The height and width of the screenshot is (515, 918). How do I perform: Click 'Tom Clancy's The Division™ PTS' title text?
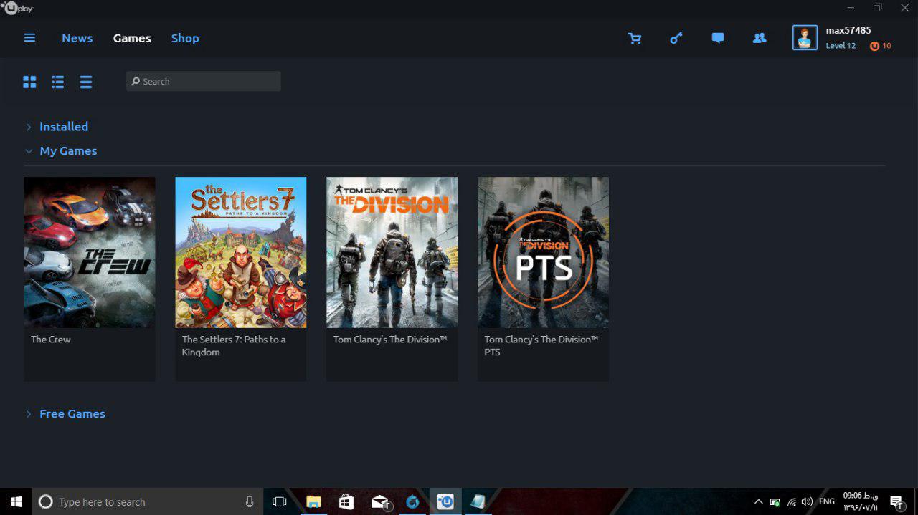point(541,346)
